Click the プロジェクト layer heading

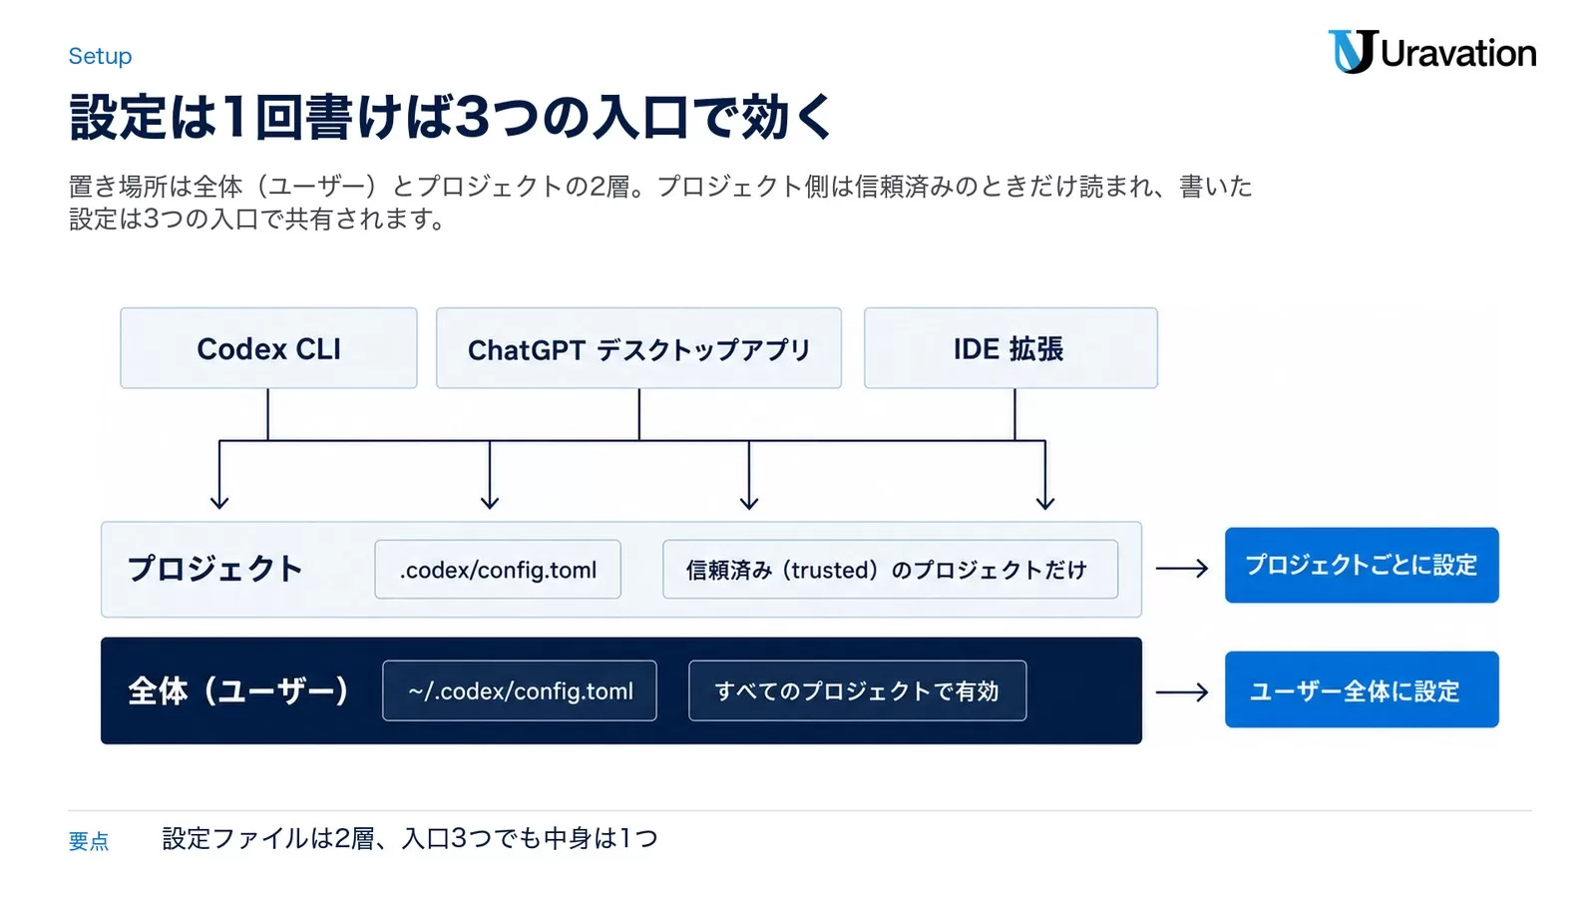click(214, 569)
